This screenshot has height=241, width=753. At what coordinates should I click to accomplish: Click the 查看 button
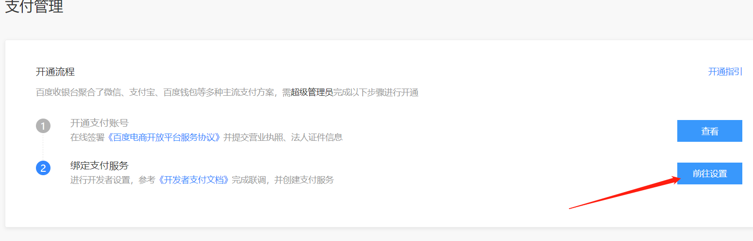pos(709,131)
